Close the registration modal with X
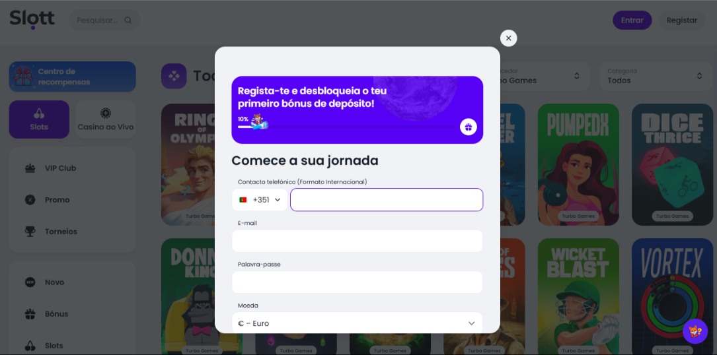Viewport: 717px width, 355px height. [x=508, y=38]
